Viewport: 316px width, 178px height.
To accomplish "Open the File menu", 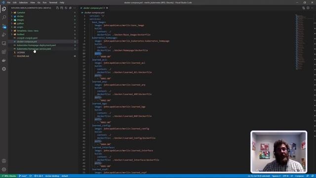I will point(9,2).
